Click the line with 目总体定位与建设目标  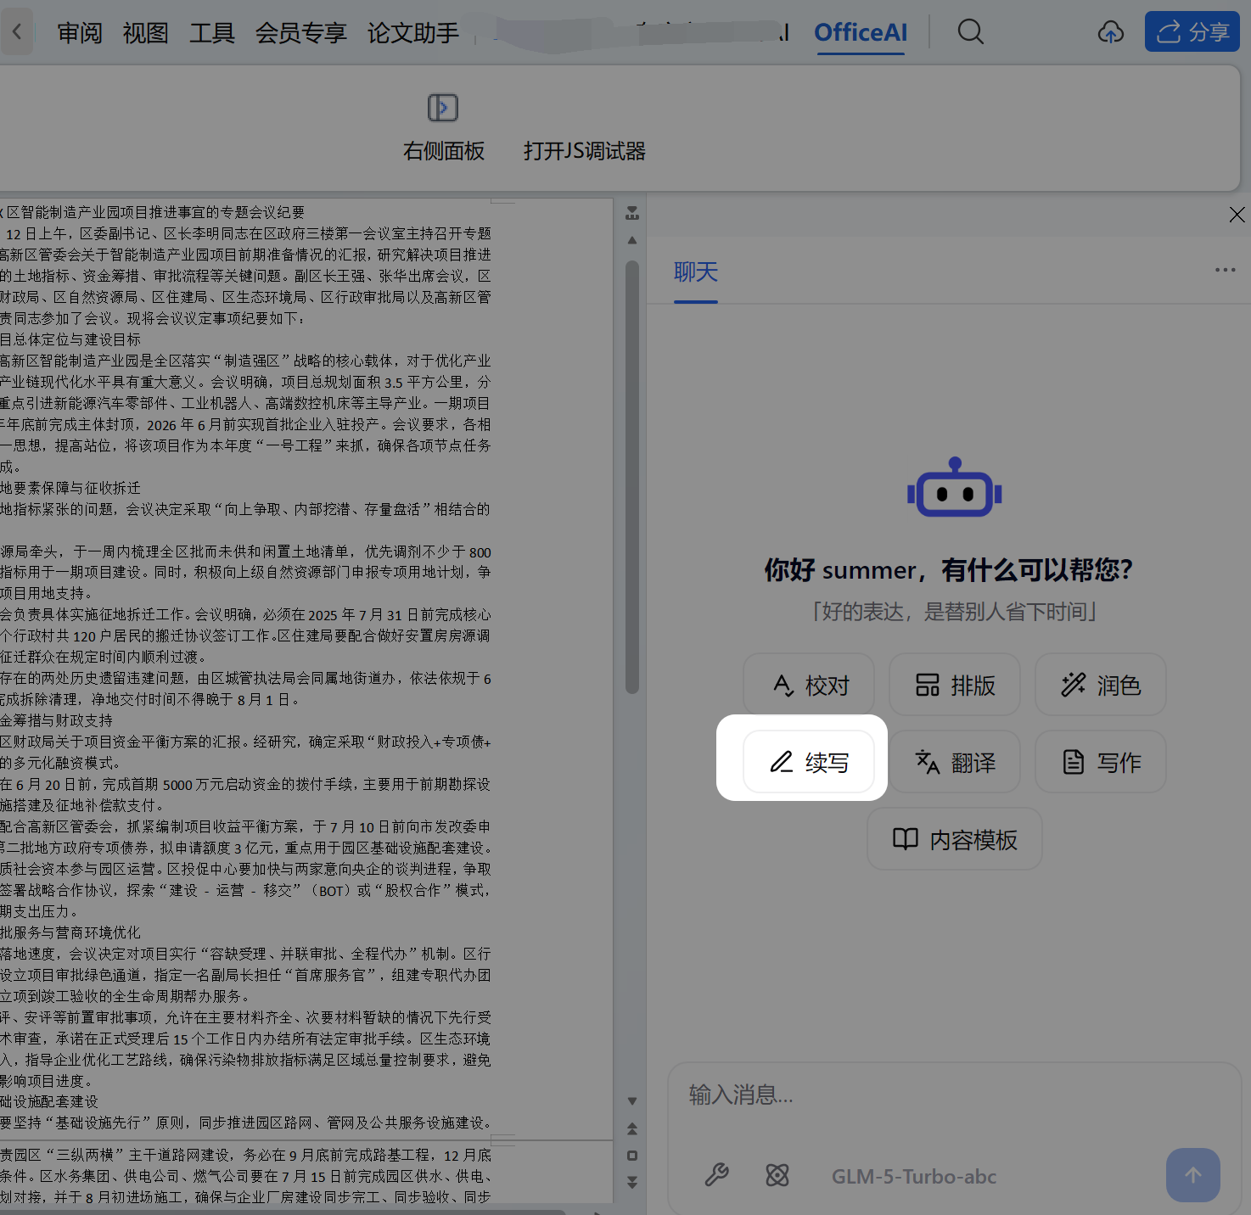(x=71, y=339)
